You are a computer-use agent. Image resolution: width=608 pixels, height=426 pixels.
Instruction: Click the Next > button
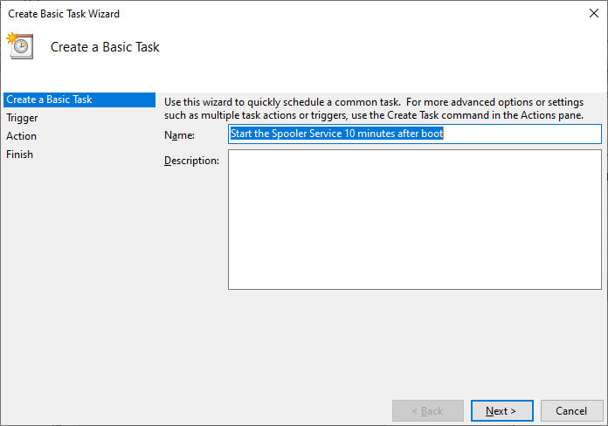coord(501,410)
